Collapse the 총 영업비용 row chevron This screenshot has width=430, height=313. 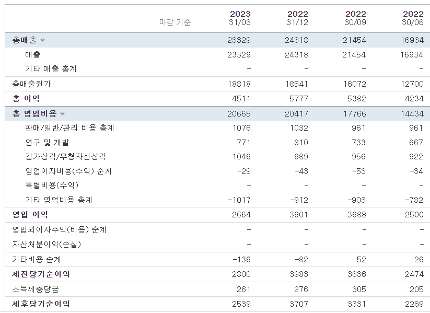tap(63, 114)
